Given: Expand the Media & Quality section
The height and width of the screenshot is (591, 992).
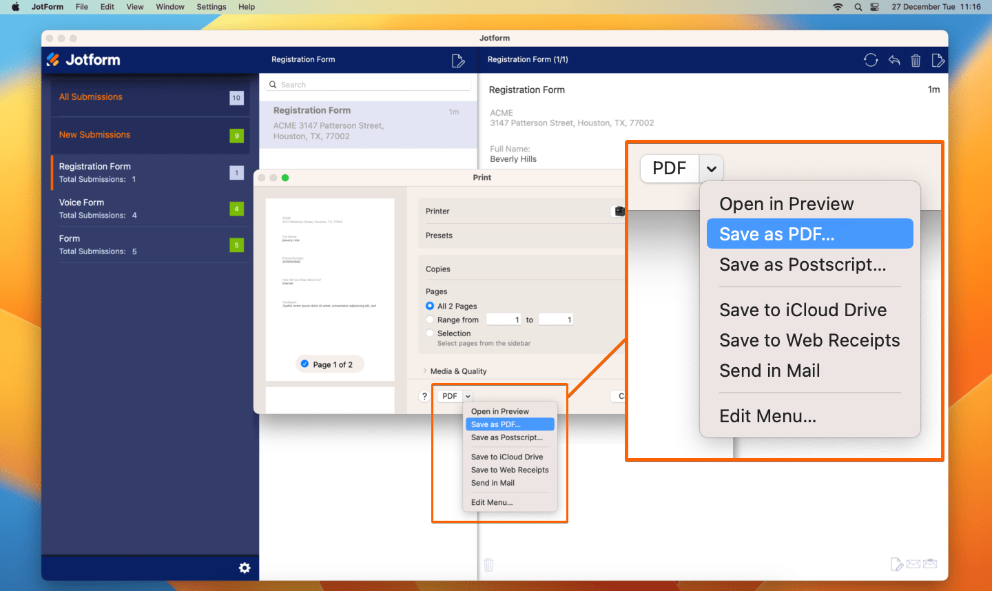Looking at the screenshot, I should [x=425, y=371].
